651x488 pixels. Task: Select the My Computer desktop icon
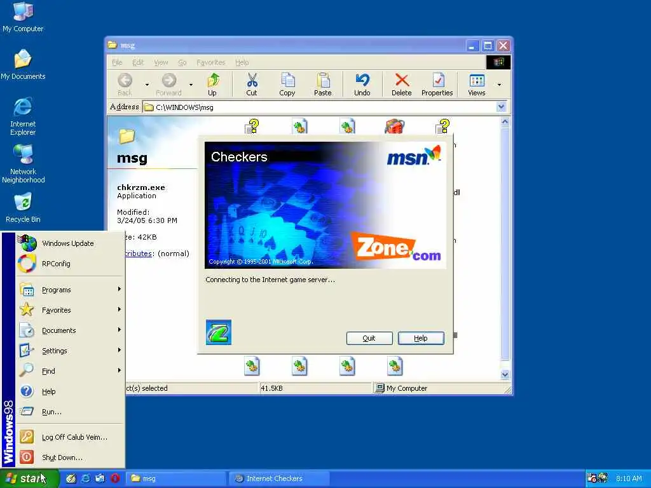[23, 17]
